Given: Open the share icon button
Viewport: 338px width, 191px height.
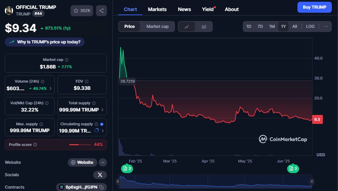Looking at the screenshot, I should [101, 11].
